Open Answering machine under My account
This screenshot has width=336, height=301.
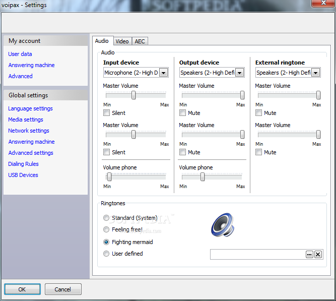pyautogui.click(x=32, y=65)
